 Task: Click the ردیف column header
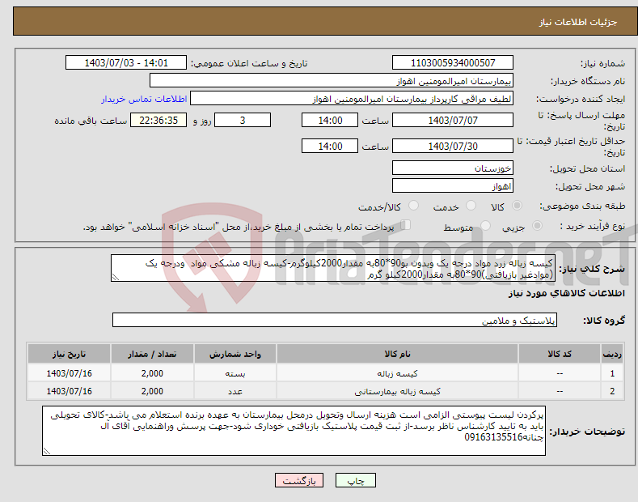(x=612, y=354)
